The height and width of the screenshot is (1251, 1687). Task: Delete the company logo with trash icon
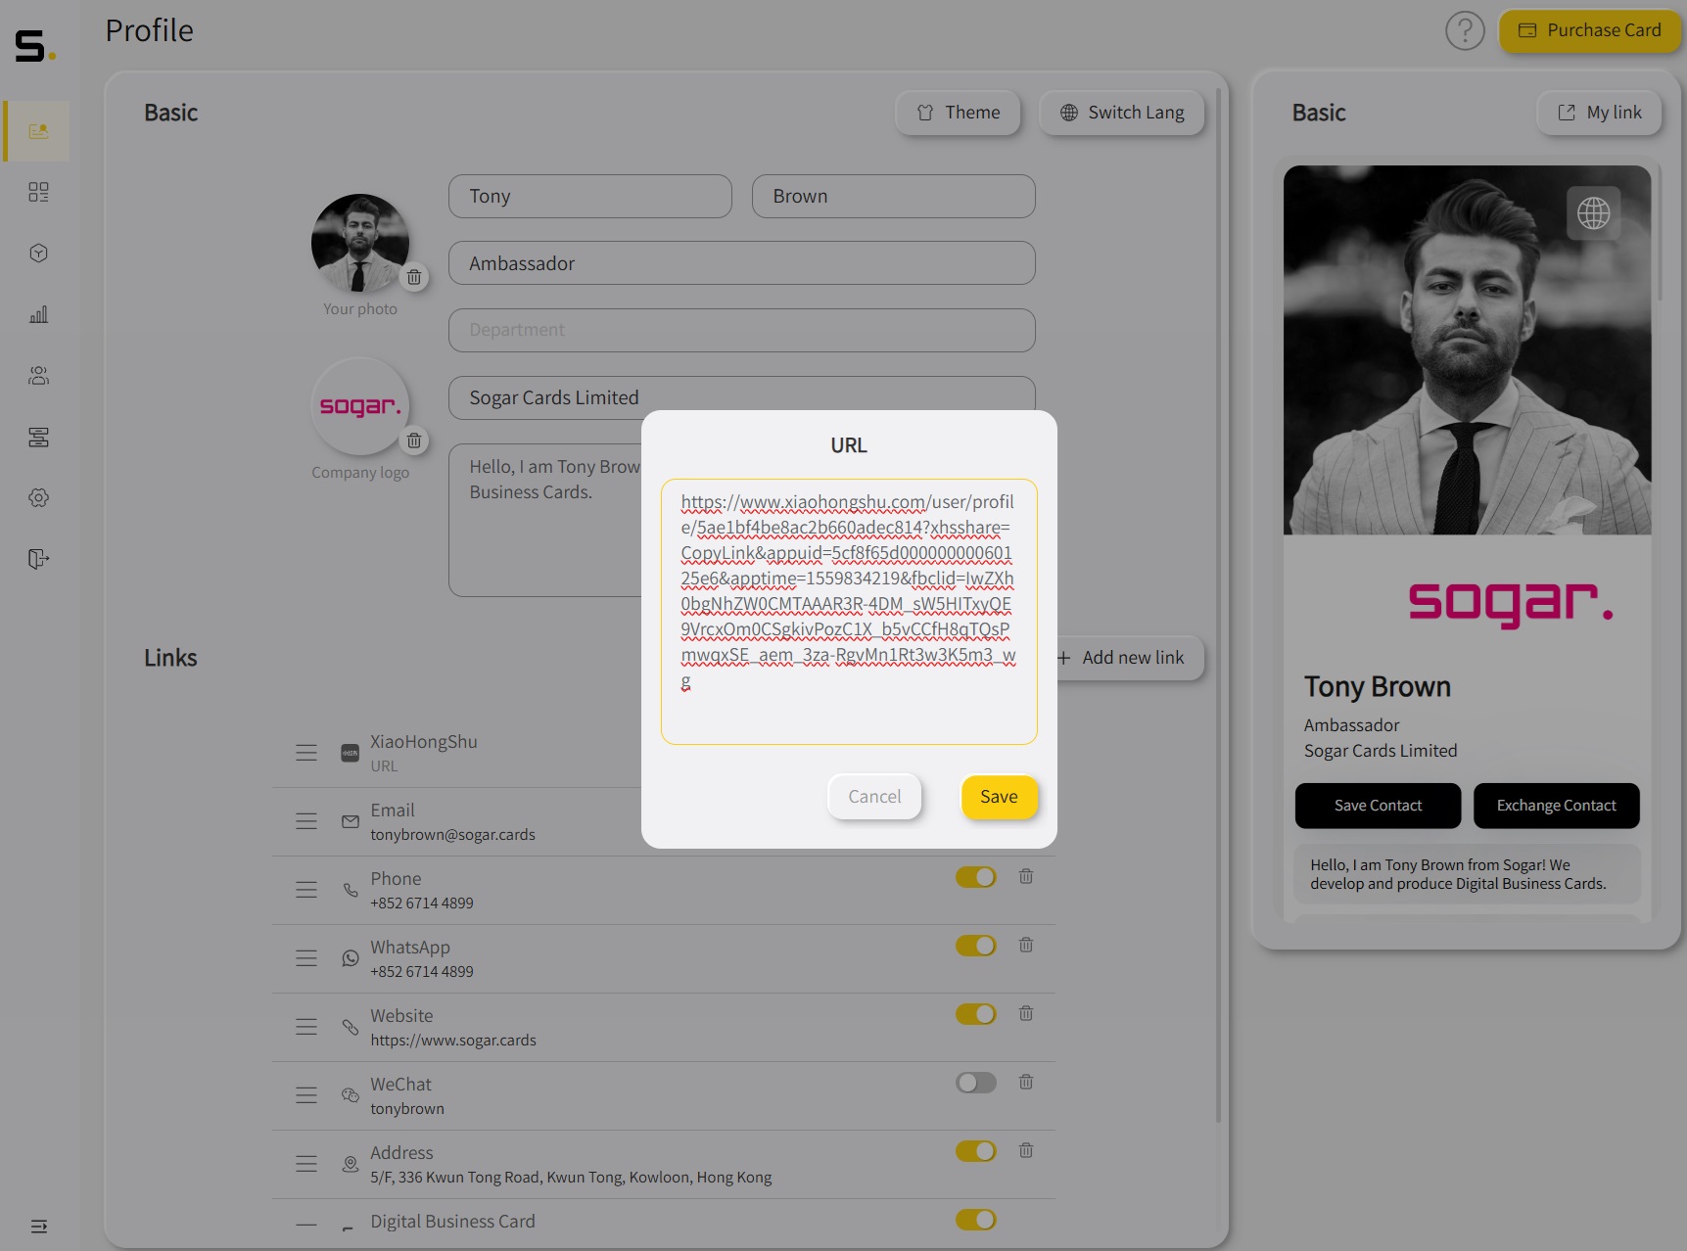(414, 440)
